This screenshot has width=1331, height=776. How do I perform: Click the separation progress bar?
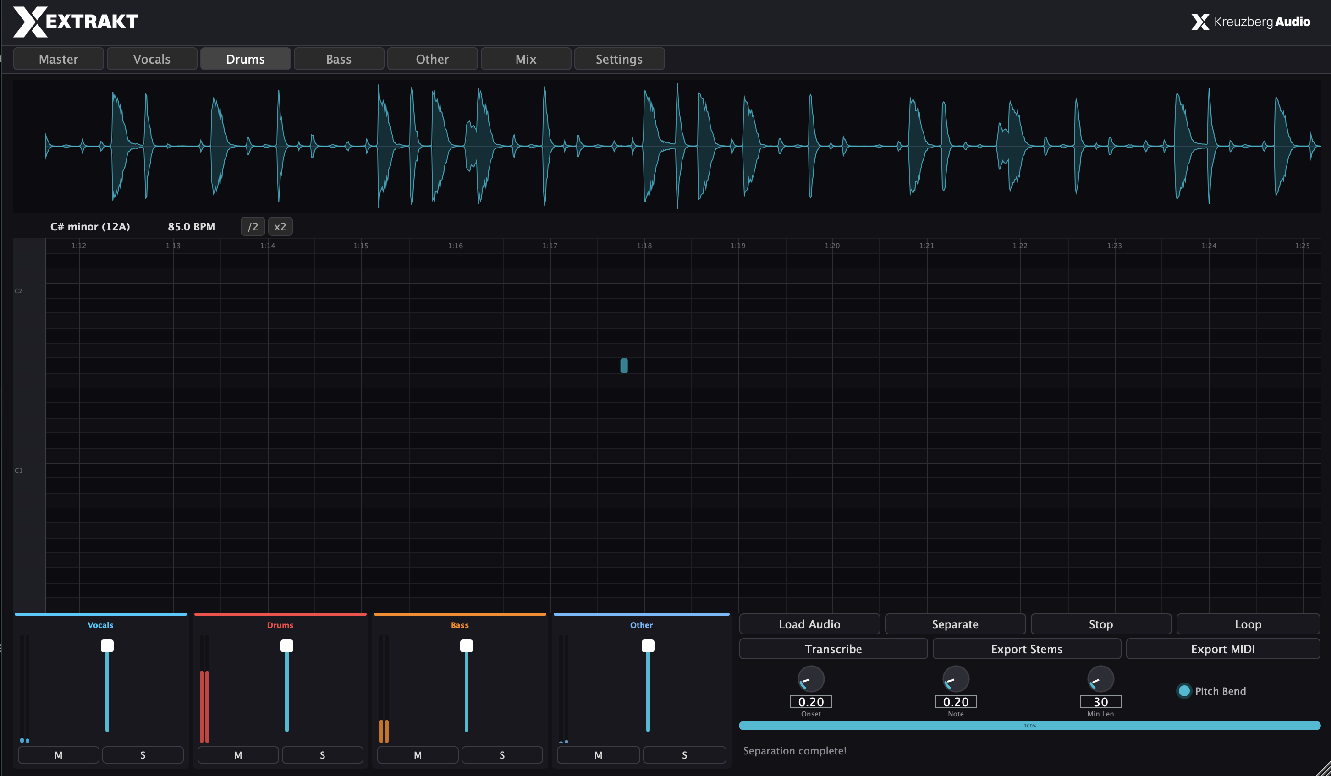(x=1029, y=726)
